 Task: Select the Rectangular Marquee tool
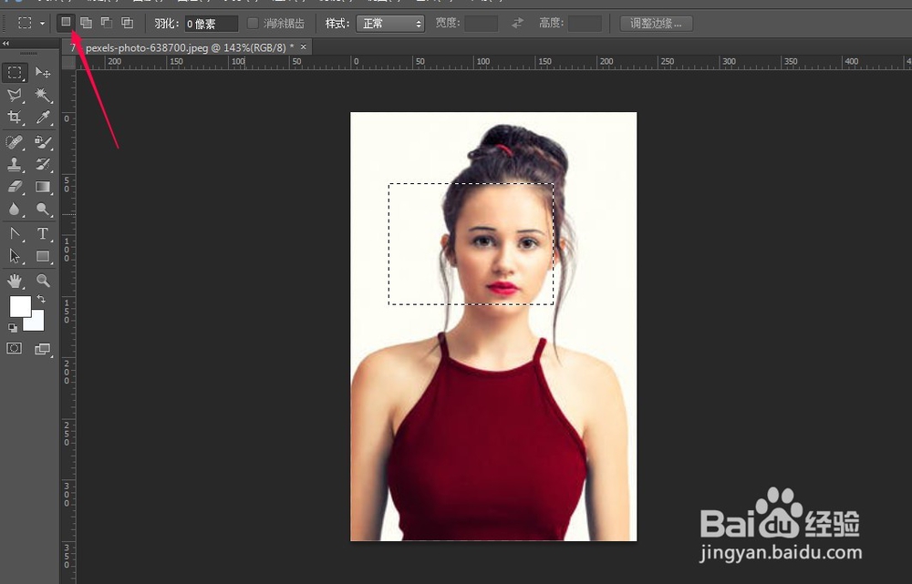(x=15, y=72)
